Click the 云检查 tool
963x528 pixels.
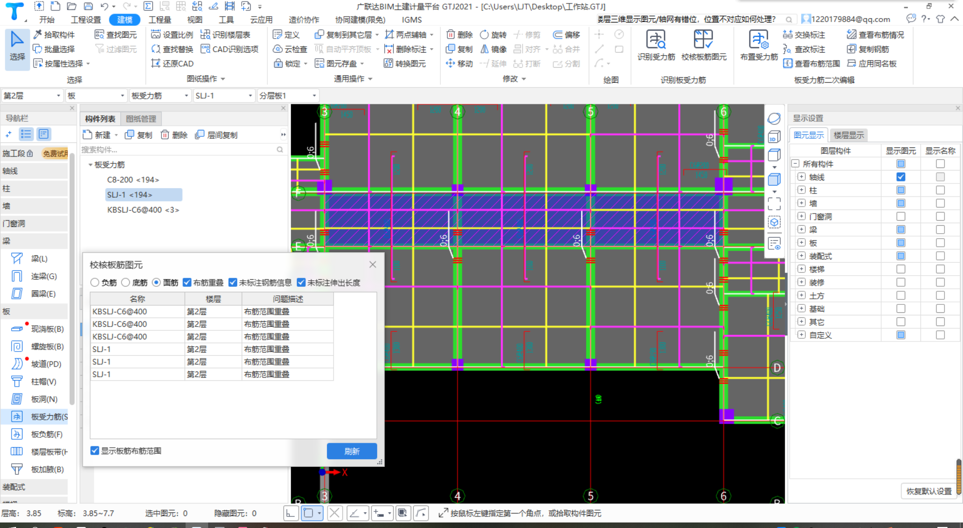pyautogui.click(x=290, y=49)
